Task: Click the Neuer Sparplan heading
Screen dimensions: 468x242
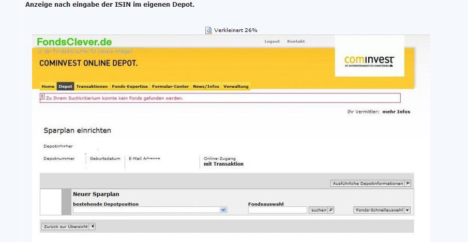Action: click(x=96, y=194)
